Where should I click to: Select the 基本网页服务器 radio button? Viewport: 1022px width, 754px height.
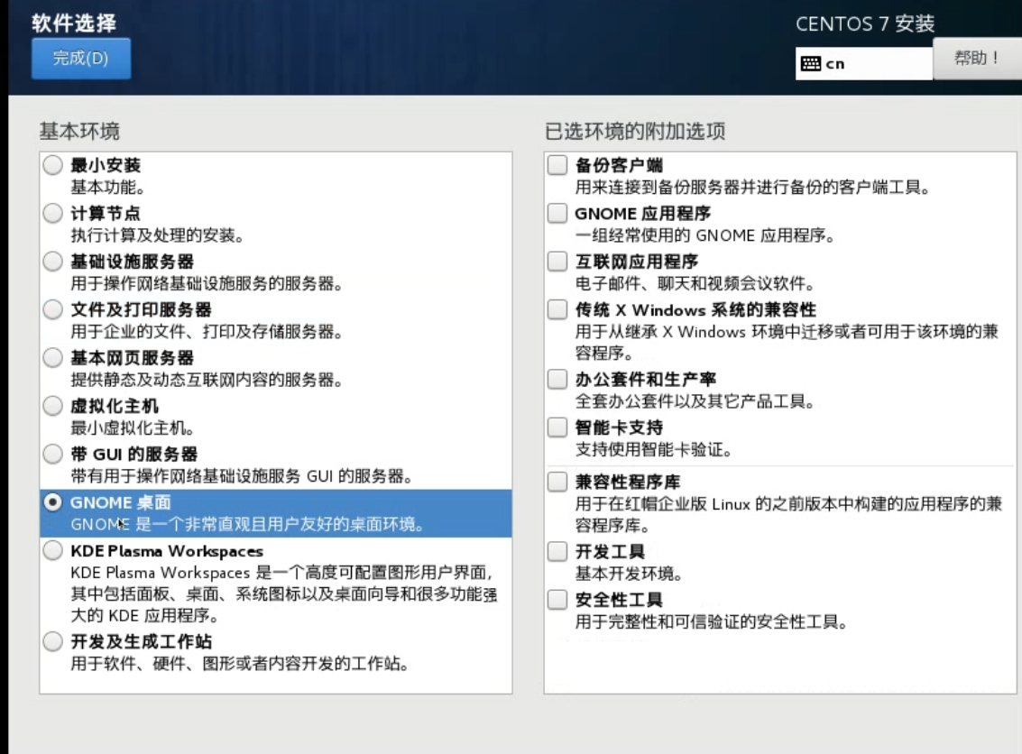[x=53, y=358]
